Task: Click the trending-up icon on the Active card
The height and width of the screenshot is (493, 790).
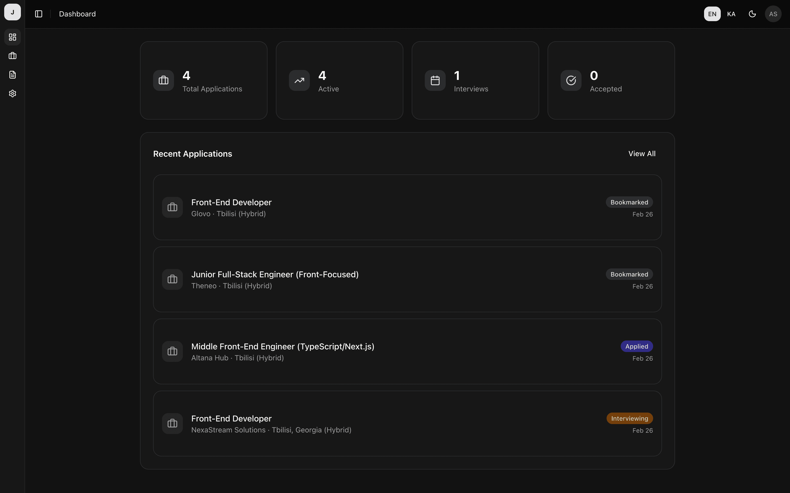Action: pos(299,80)
